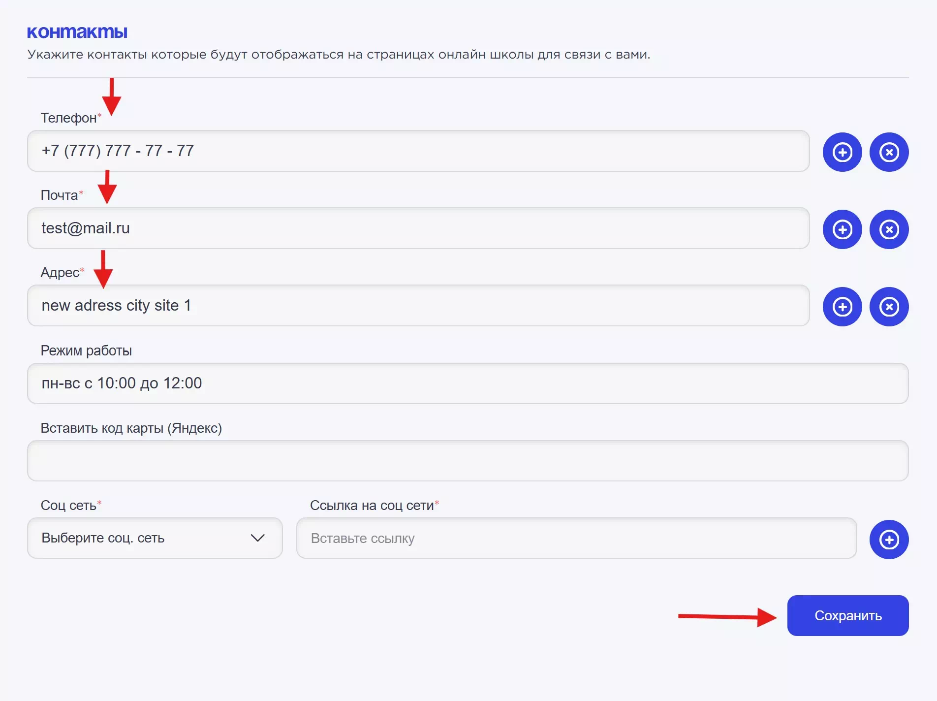Focus the Режим работы input field
Screen dimensions: 937x701
pos(468,383)
